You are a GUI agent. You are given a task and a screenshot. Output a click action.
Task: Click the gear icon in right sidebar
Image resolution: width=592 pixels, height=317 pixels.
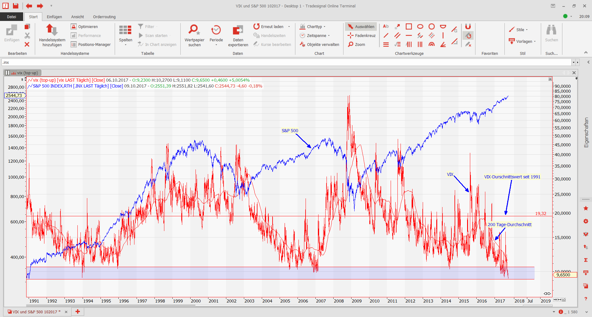pos(586,221)
